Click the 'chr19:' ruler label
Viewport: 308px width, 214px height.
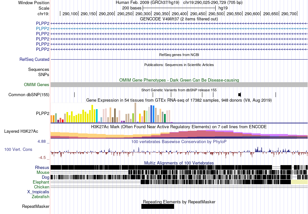click(x=43, y=14)
